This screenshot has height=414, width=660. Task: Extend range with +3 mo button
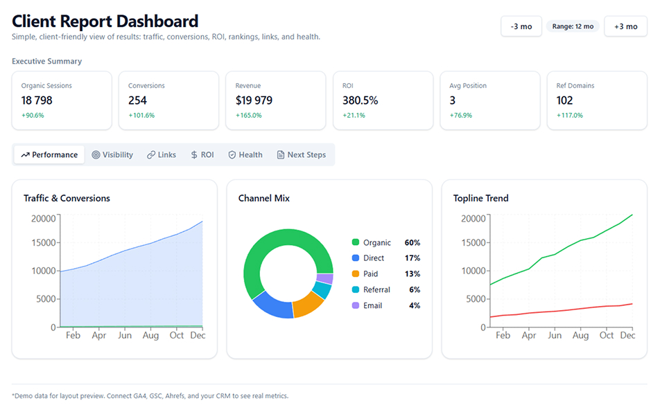(x=625, y=26)
